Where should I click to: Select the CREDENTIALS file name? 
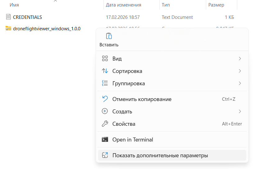point(27,17)
